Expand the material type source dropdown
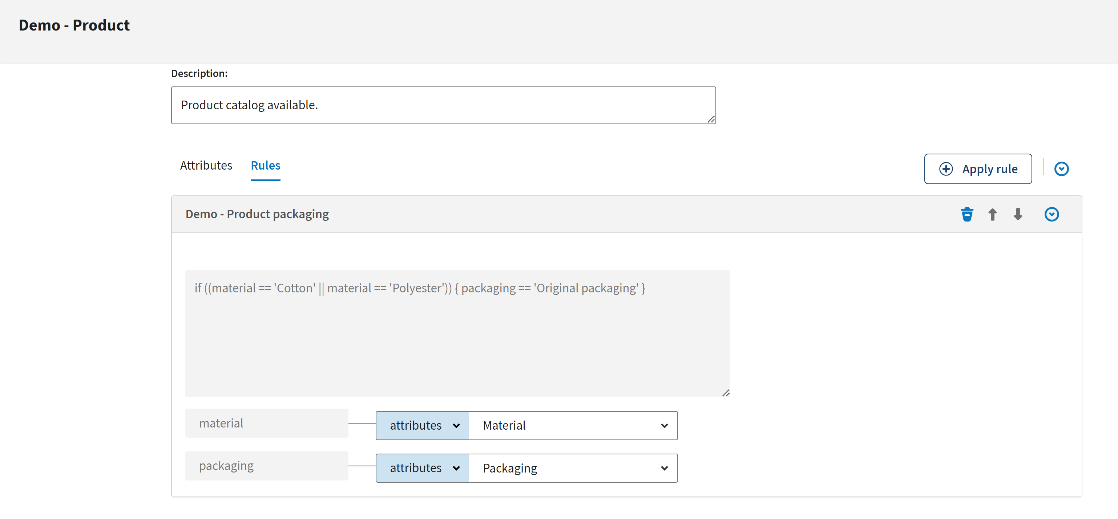Viewport: 1118px width, 519px height. [422, 425]
